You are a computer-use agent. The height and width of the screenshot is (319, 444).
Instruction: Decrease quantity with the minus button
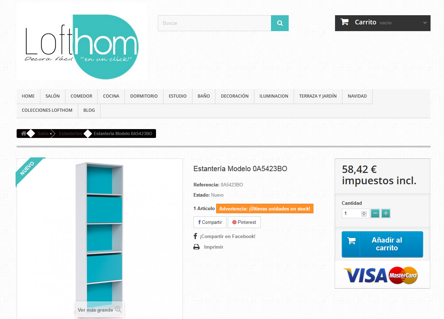click(x=375, y=213)
